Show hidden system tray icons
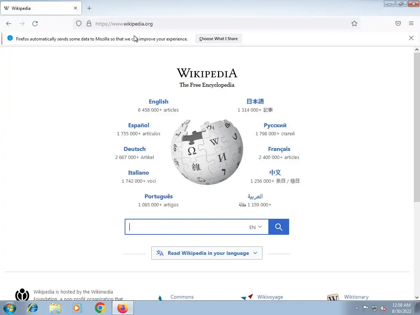Viewport: 420px width, 315px height. click(x=357, y=308)
